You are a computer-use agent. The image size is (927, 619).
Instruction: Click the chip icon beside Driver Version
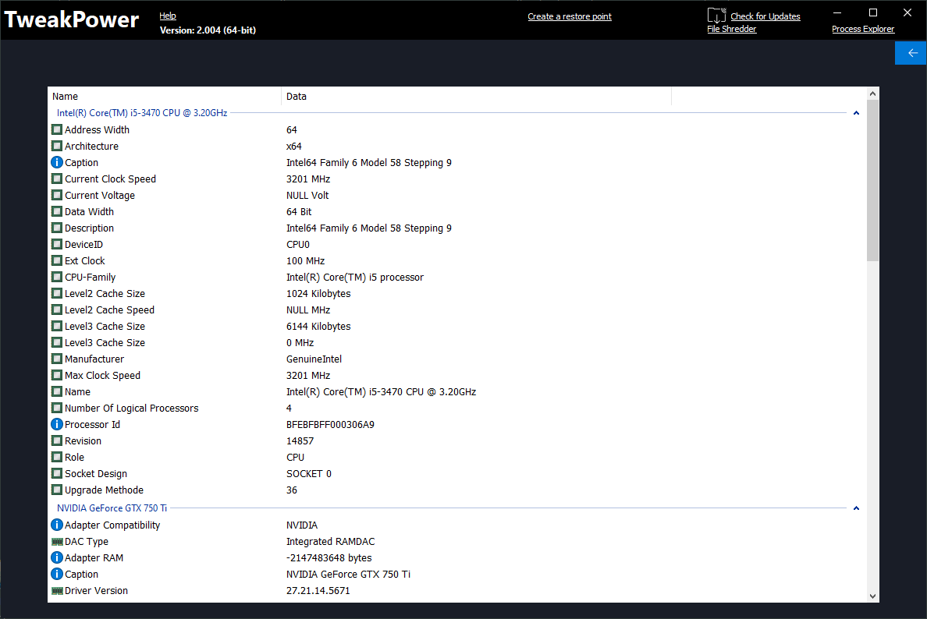(57, 591)
